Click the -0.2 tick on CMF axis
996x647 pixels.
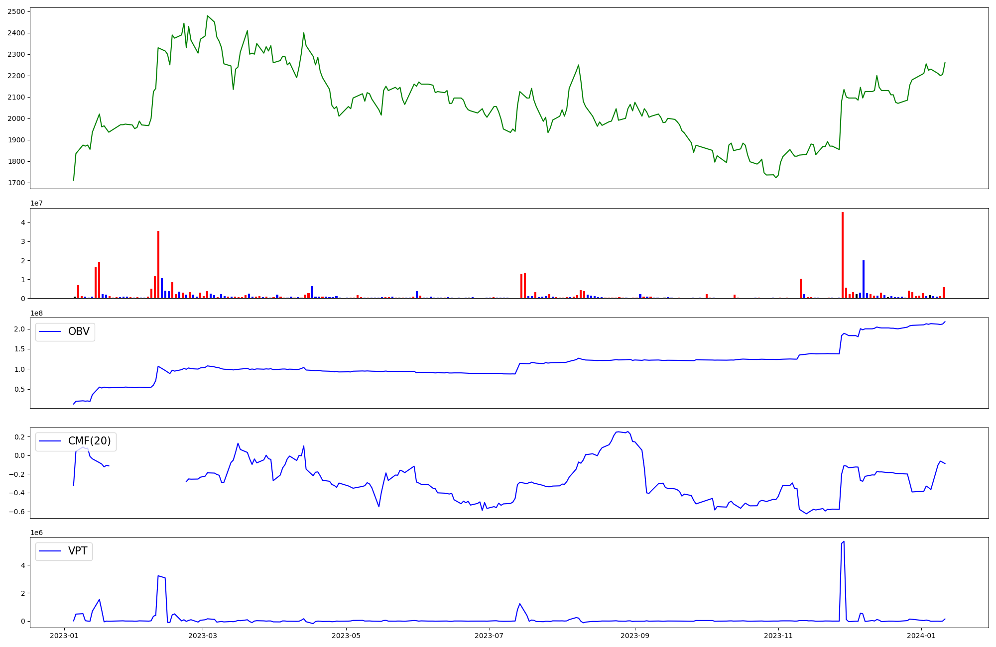coord(17,474)
